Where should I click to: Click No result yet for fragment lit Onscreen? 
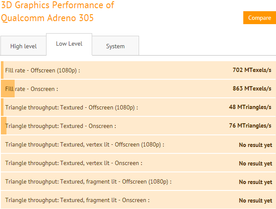coord(256,200)
